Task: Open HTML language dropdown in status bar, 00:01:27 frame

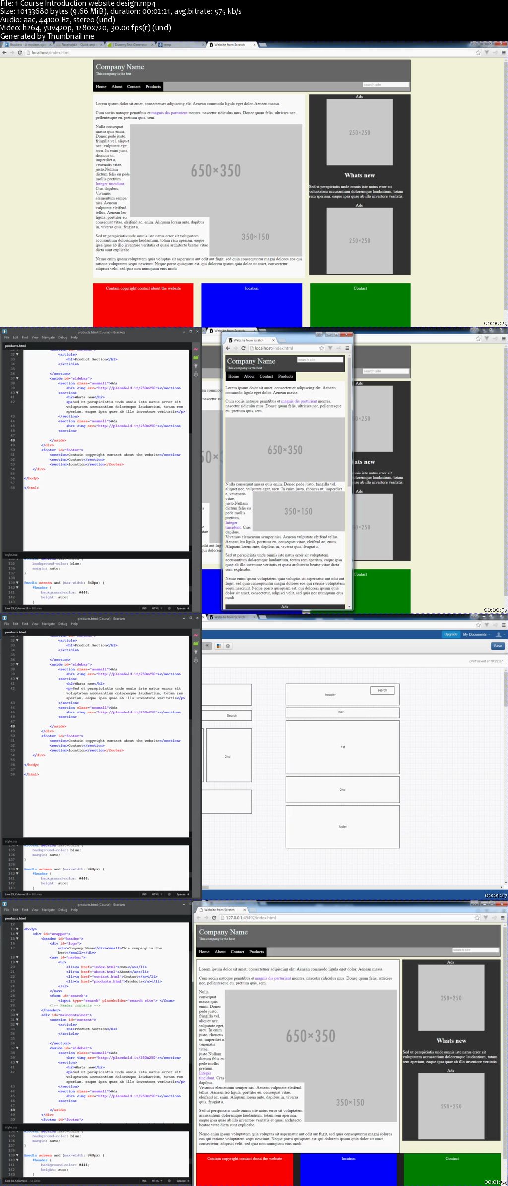Action: tap(157, 894)
